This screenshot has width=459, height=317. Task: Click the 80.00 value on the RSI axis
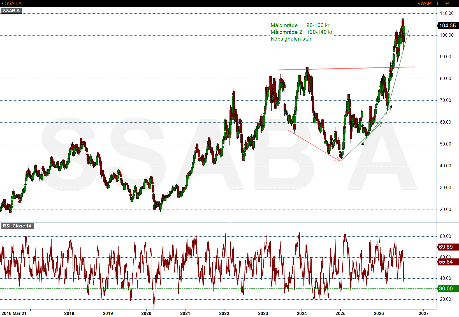[446, 236]
